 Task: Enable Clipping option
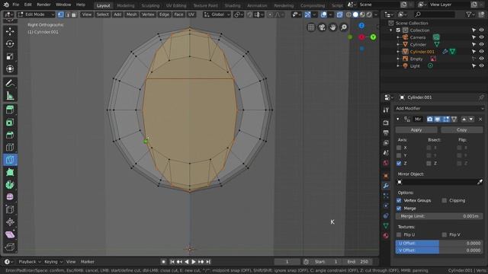tap(445, 200)
